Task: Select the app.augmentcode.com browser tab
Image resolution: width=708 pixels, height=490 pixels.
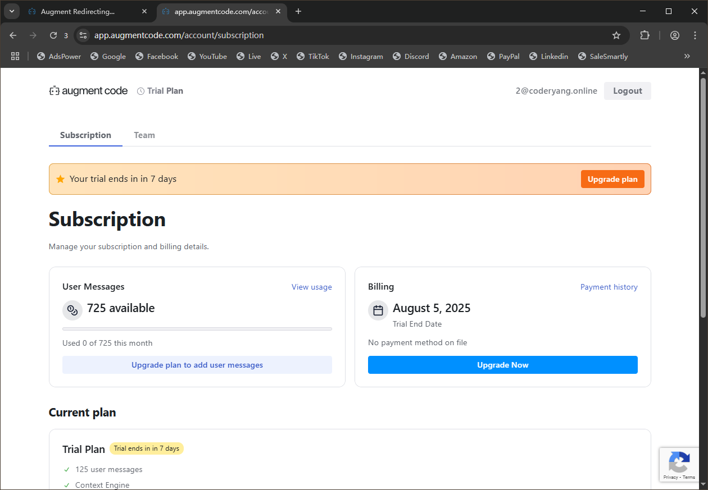Action: point(221,11)
